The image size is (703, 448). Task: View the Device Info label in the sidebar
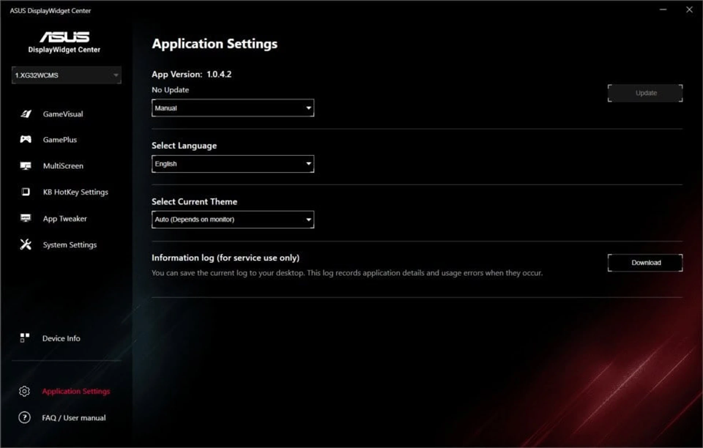(x=61, y=338)
